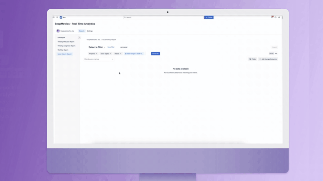
Task: Expand the Select a filter dropdown
Action: (x=97, y=47)
